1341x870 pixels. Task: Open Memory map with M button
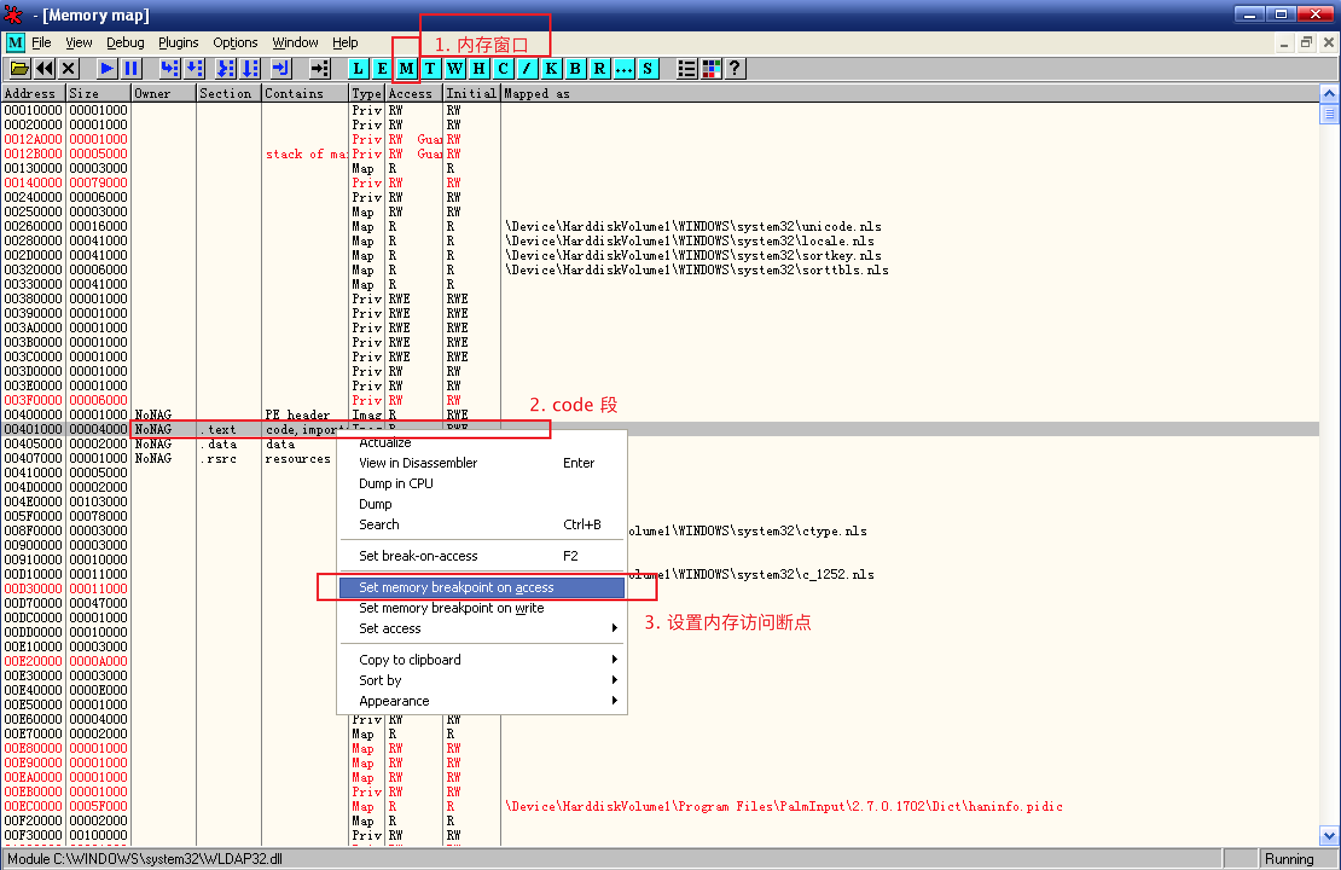pos(407,69)
